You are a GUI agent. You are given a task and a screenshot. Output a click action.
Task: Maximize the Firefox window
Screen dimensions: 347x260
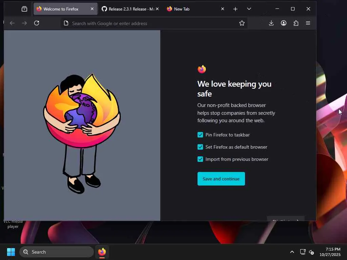(292, 9)
